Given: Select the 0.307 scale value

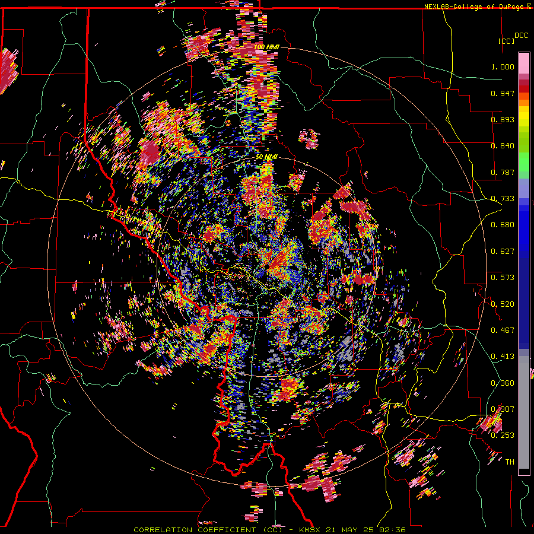Looking at the screenshot, I should 503,409.
